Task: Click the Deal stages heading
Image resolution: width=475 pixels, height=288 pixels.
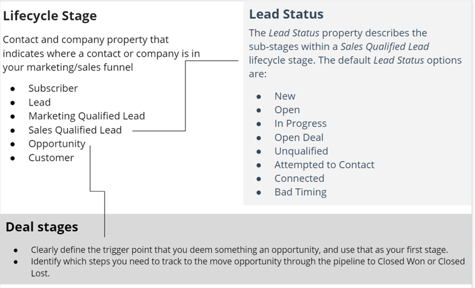Action: point(42,227)
